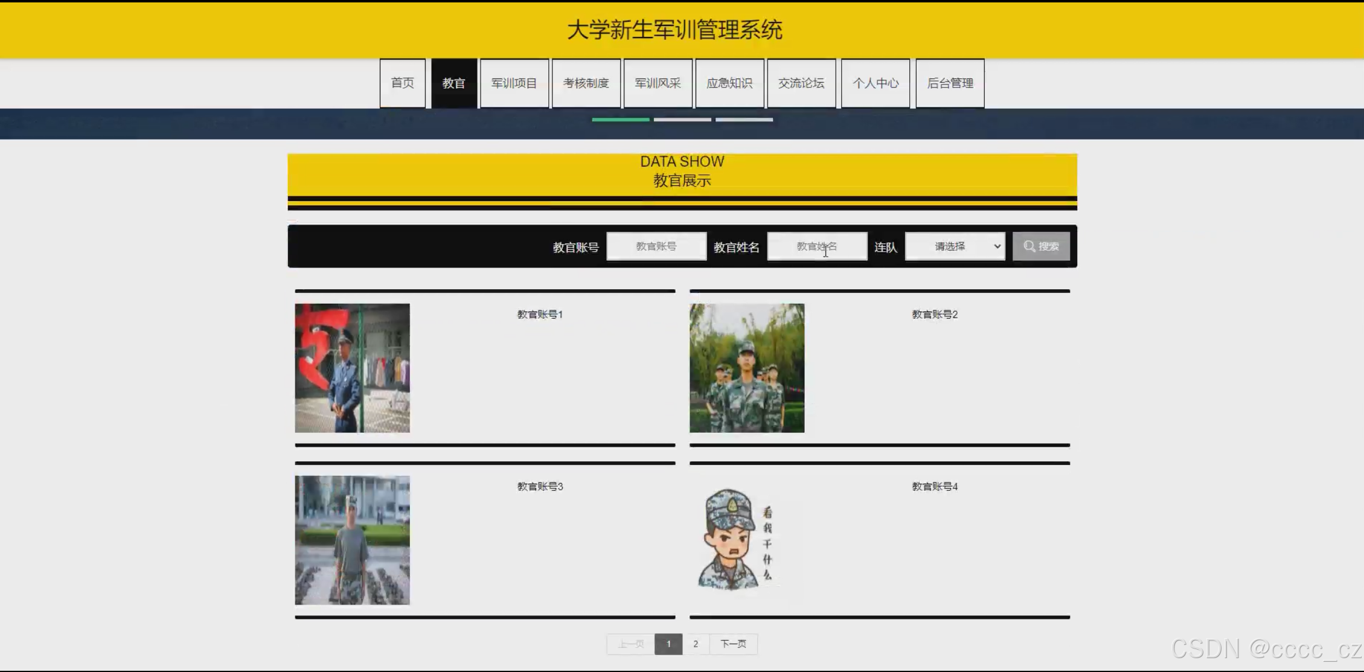Navigate to the 交流论坛 tab

tap(801, 83)
